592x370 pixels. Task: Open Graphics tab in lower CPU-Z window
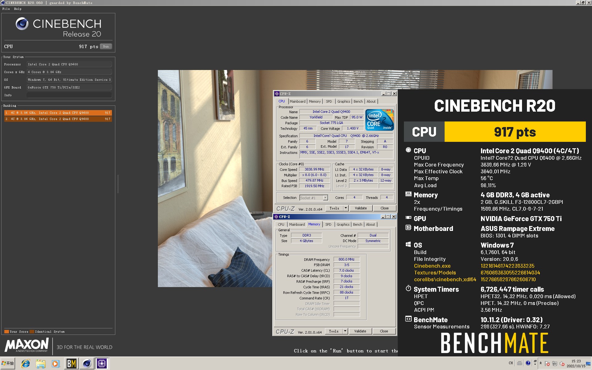[343, 224]
